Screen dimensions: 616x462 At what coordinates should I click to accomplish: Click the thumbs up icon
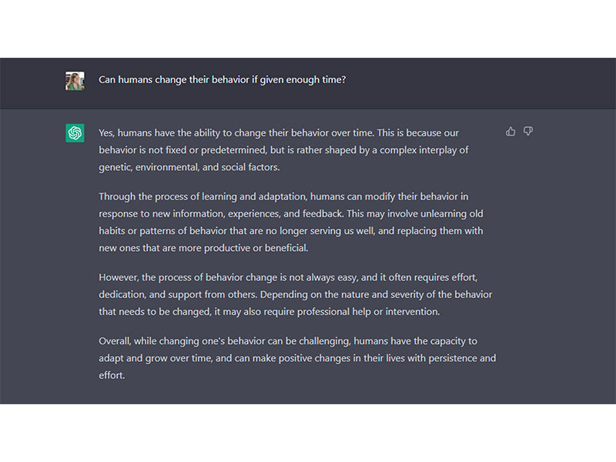click(511, 131)
